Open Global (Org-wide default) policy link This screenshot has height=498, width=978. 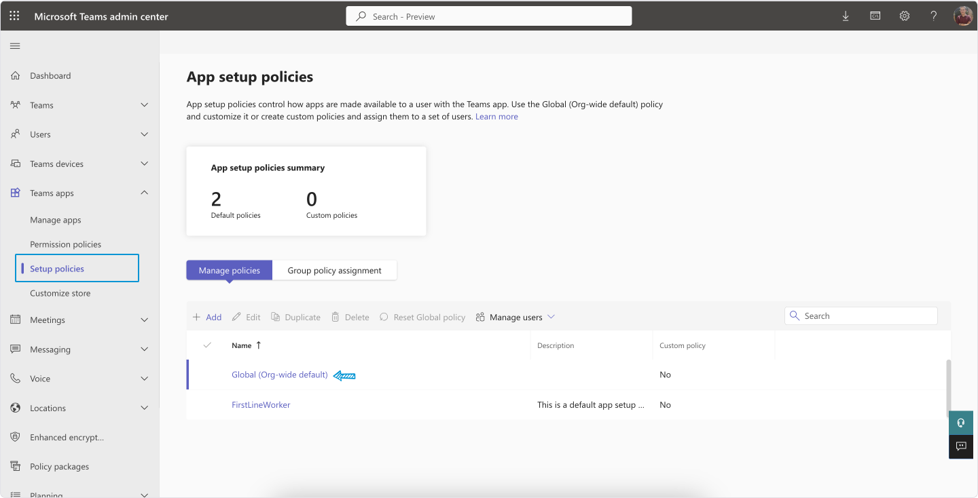280,375
